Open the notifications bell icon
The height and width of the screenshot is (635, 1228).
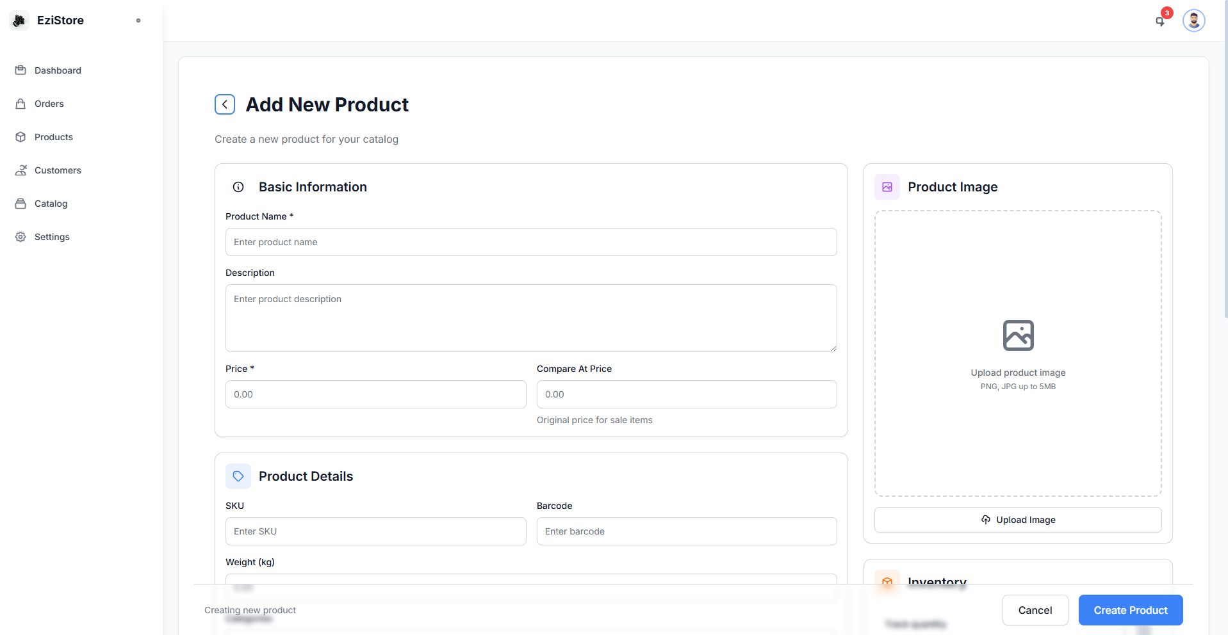(x=1160, y=21)
